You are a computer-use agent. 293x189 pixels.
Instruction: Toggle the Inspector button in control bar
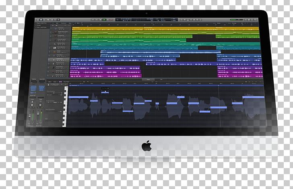pos(41,20)
